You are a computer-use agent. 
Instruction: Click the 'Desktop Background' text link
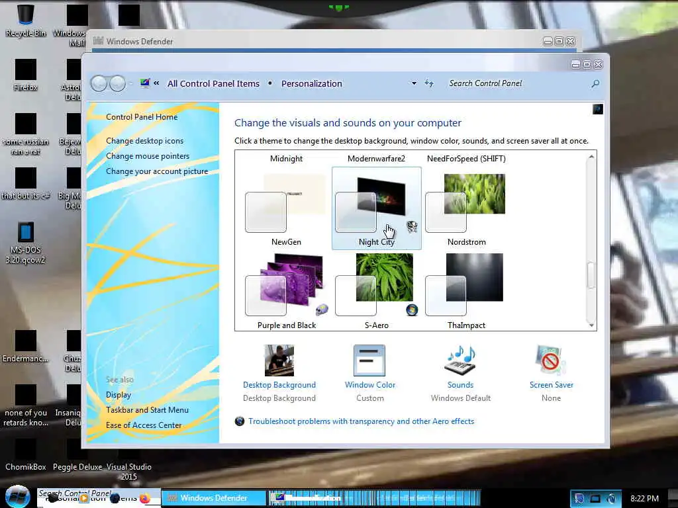[279, 385]
